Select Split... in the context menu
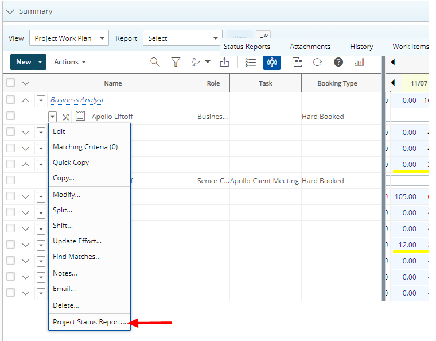The height and width of the screenshot is (341, 436). click(63, 210)
